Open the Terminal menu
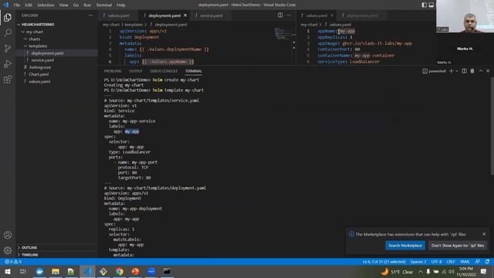This screenshot has height=278, width=494. pos(104,5)
